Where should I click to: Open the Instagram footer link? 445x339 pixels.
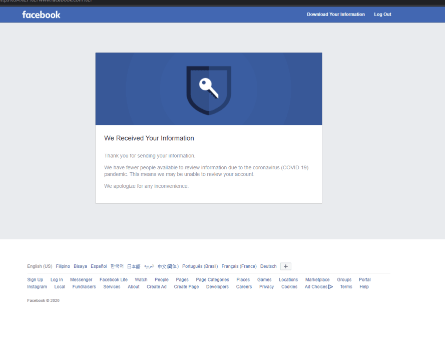[x=37, y=287]
